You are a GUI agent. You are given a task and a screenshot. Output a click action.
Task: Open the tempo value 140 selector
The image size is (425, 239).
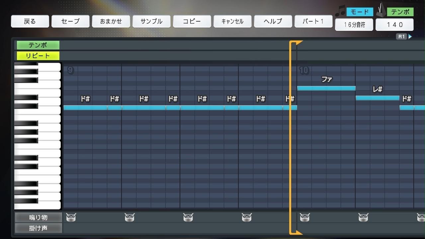(x=394, y=25)
